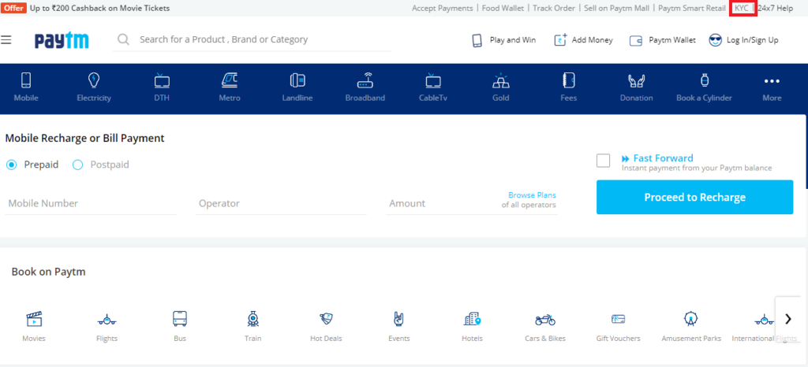808x367 pixels.
Task: Expand the More services menu
Action: 772,87
